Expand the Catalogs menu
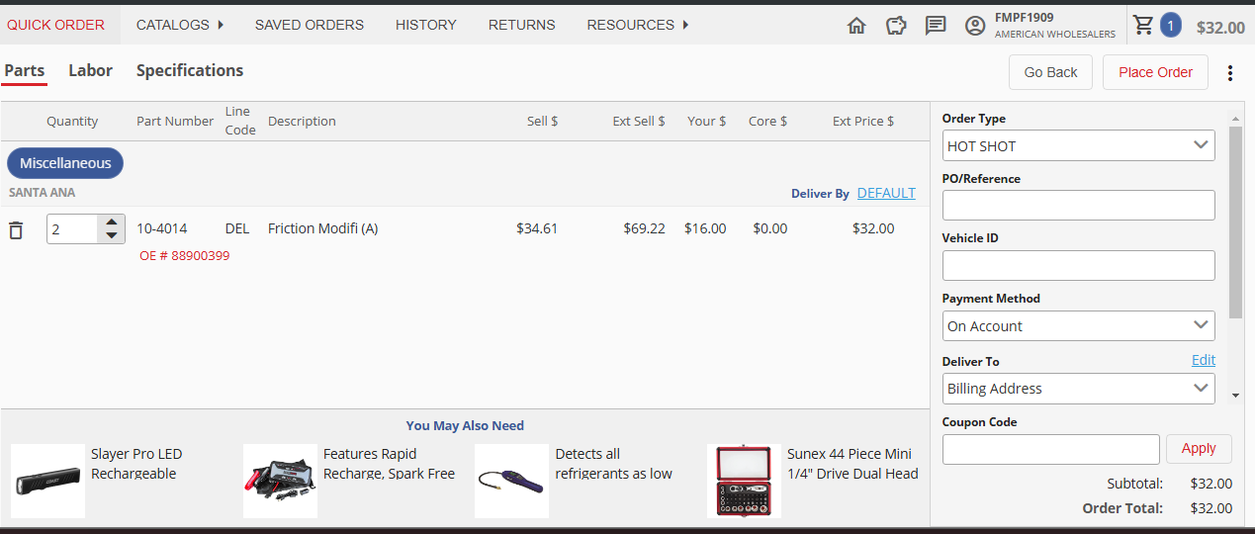The image size is (1255, 534). (x=180, y=25)
